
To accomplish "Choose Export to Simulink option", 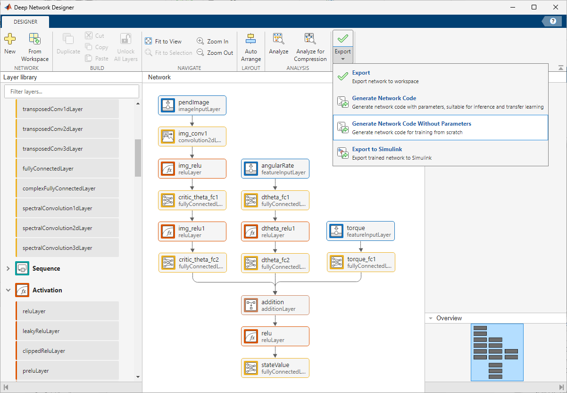I will pyautogui.click(x=440, y=153).
